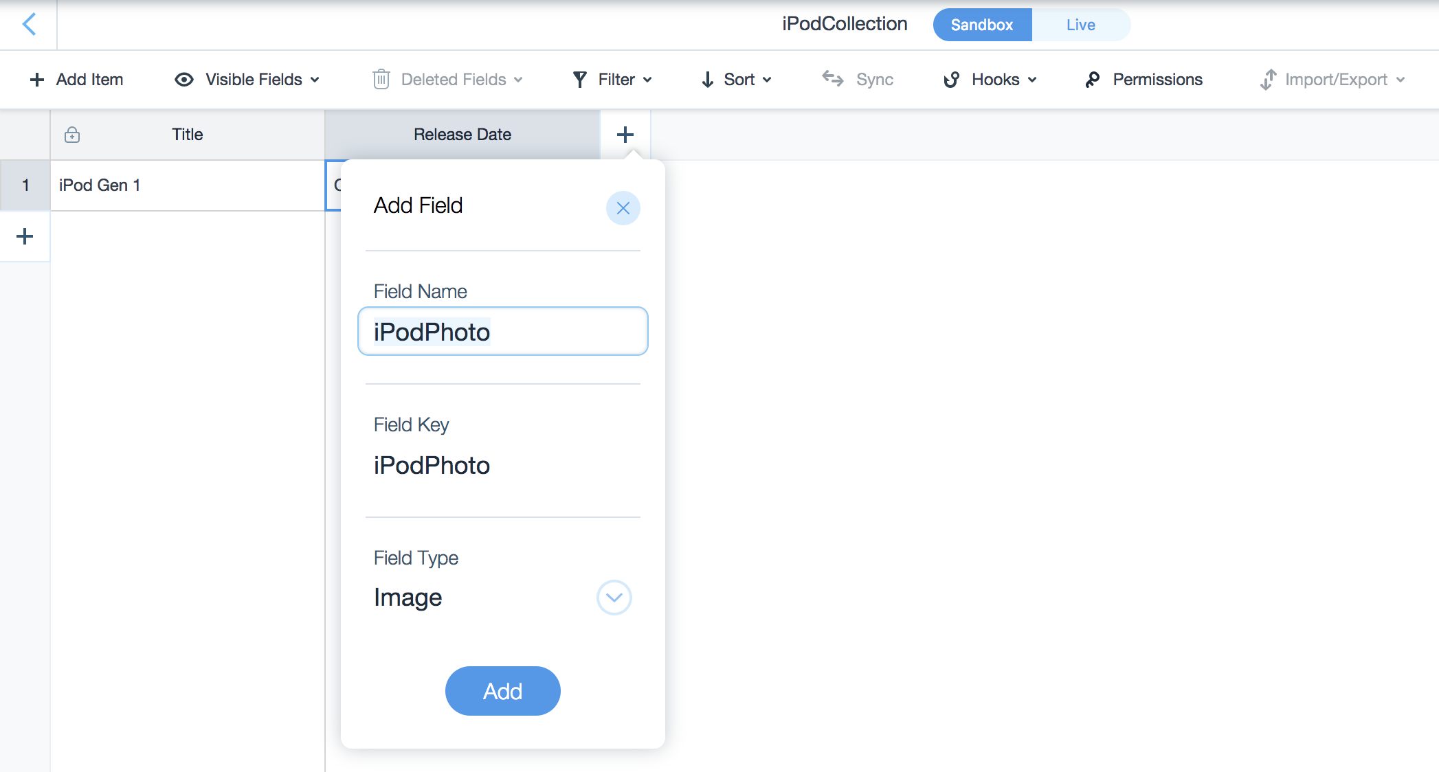Click the trash icon for Deleted Fields
The image size is (1439, 772).
(381, 80)
